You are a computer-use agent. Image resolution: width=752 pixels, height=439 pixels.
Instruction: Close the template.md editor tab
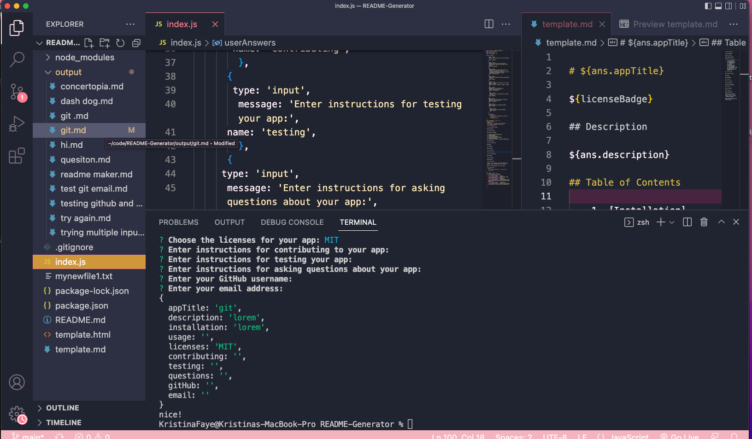point(602,24)
